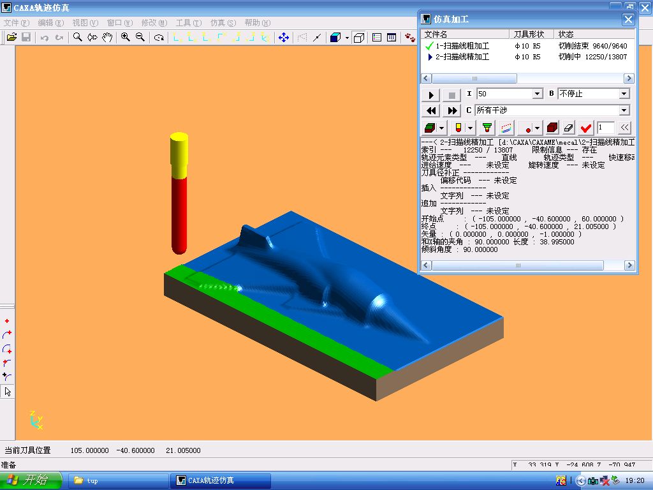Click CAXA轨迹仿真 taskbar button
The width and height of the screenshot is (653, 490).
point(221,481)
